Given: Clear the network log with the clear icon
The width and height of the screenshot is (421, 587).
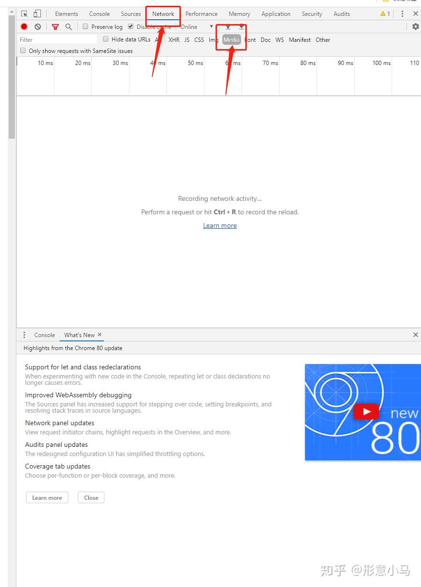Looking at the screenshot, I should tap(38, 26).
